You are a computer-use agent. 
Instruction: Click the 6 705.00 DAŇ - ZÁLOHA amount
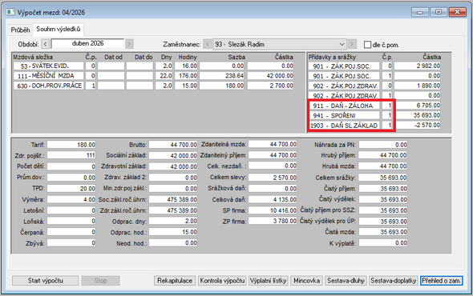click(x=417, y=106)
